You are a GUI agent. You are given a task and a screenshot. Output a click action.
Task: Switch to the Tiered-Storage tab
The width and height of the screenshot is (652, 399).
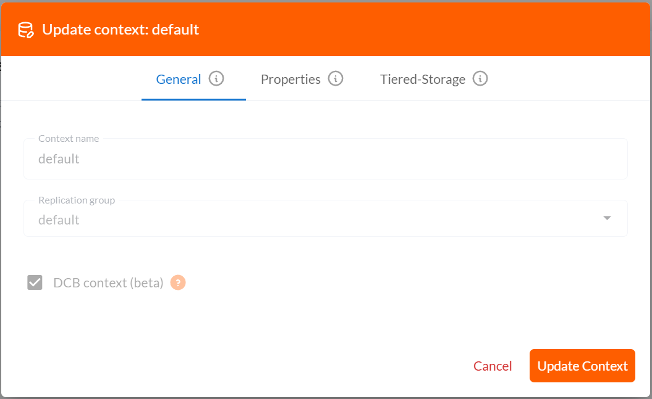pyautogui.click(x=423, y=80)
